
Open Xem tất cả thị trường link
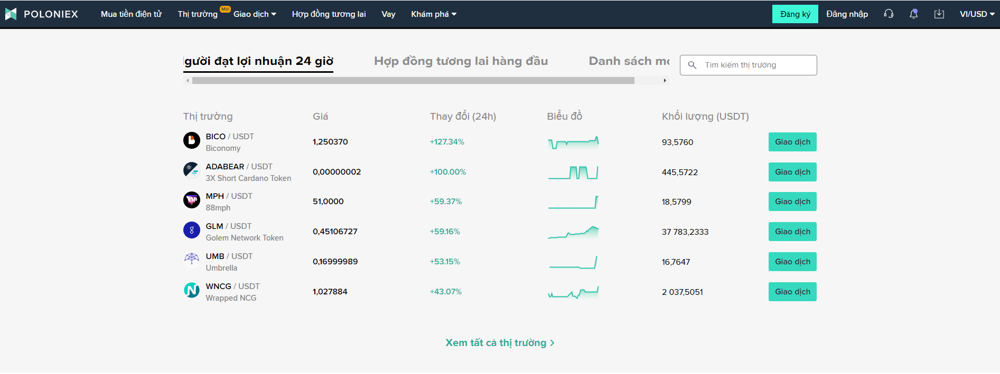coord(500,343)
